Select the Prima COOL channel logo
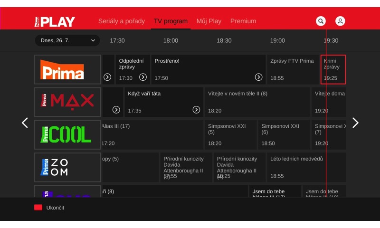Viewport: 380px width, 228px height. (67, 135)
